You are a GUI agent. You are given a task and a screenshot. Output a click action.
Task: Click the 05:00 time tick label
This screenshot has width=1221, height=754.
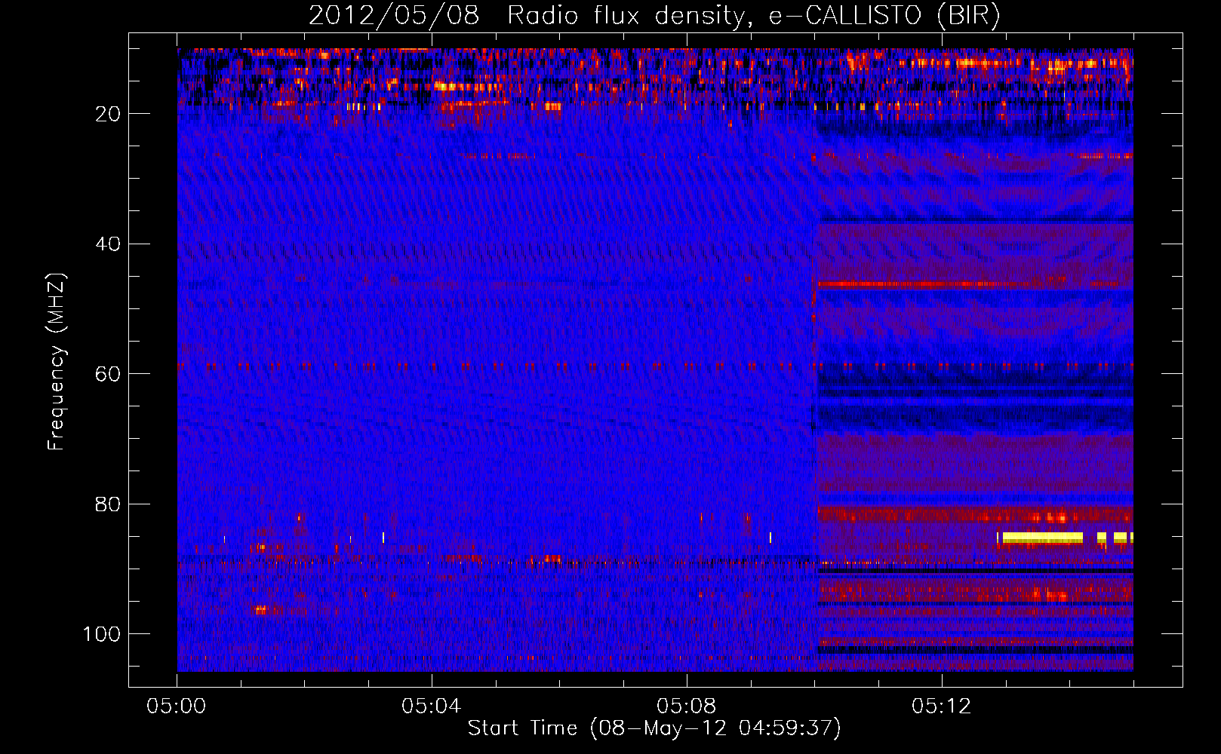(x=177, y=706)
